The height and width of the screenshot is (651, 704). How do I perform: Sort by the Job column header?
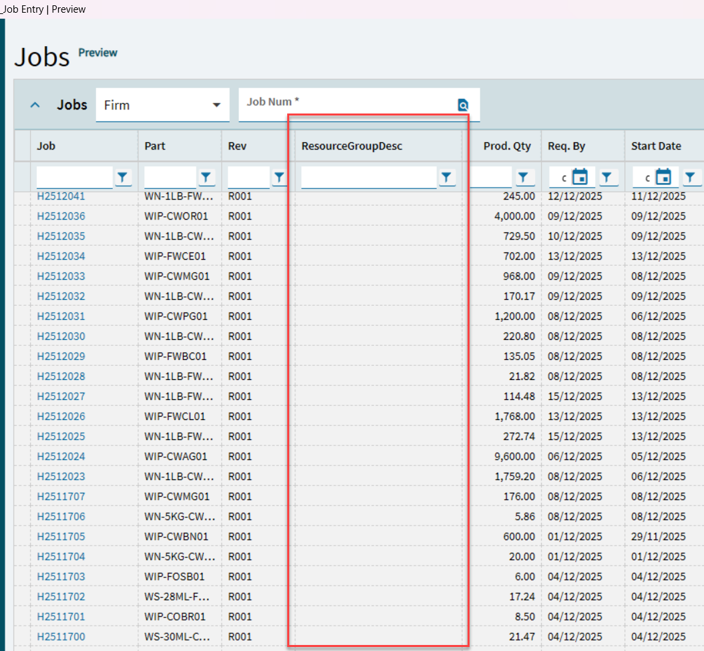pos(46,146)
